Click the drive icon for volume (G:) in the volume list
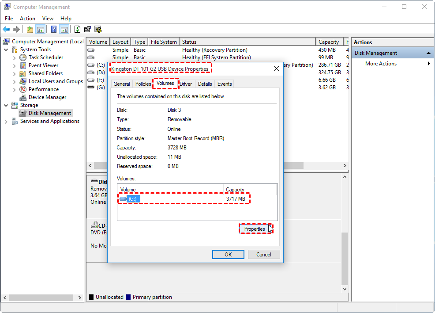This screenshot has height=313, width=435. (x=91, y=87)
